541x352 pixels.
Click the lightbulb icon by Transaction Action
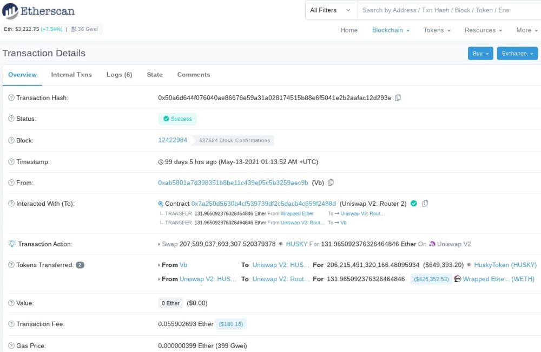click(x=12, y=244)
